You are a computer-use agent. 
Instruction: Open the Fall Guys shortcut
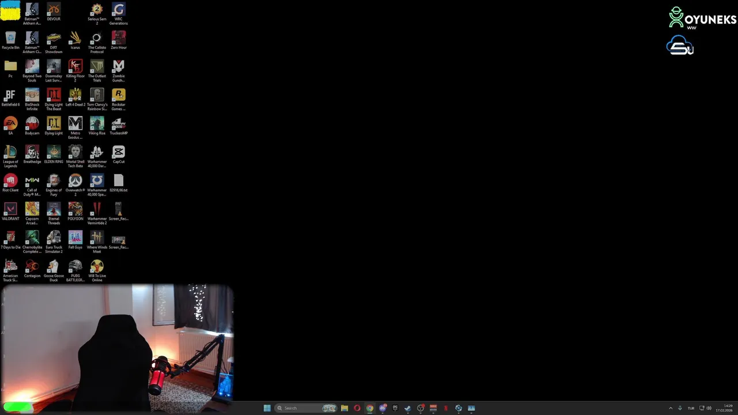(75, 240)
